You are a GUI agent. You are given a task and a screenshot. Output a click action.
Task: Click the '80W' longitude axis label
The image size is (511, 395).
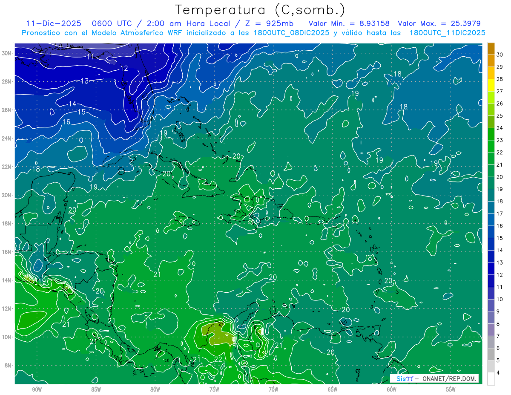(x=155, y=389)
